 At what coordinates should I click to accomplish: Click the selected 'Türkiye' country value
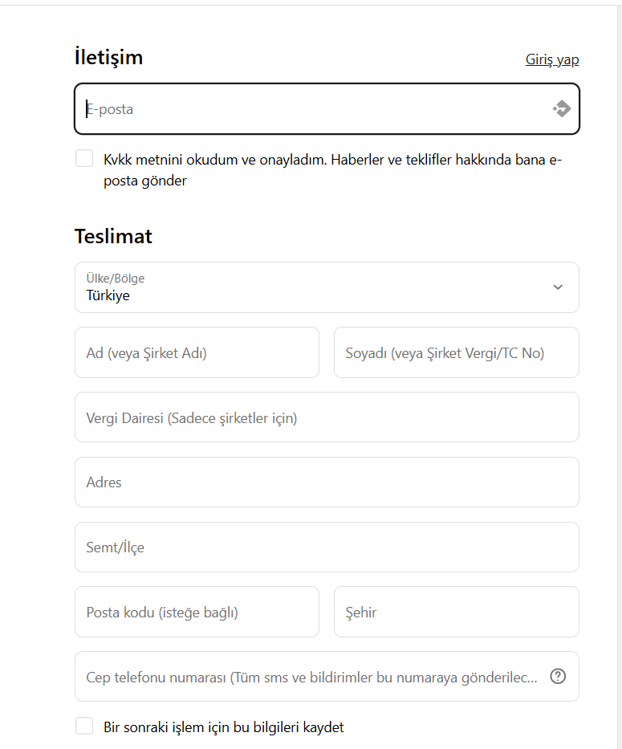pyautogui.click(x=108, y=295)
